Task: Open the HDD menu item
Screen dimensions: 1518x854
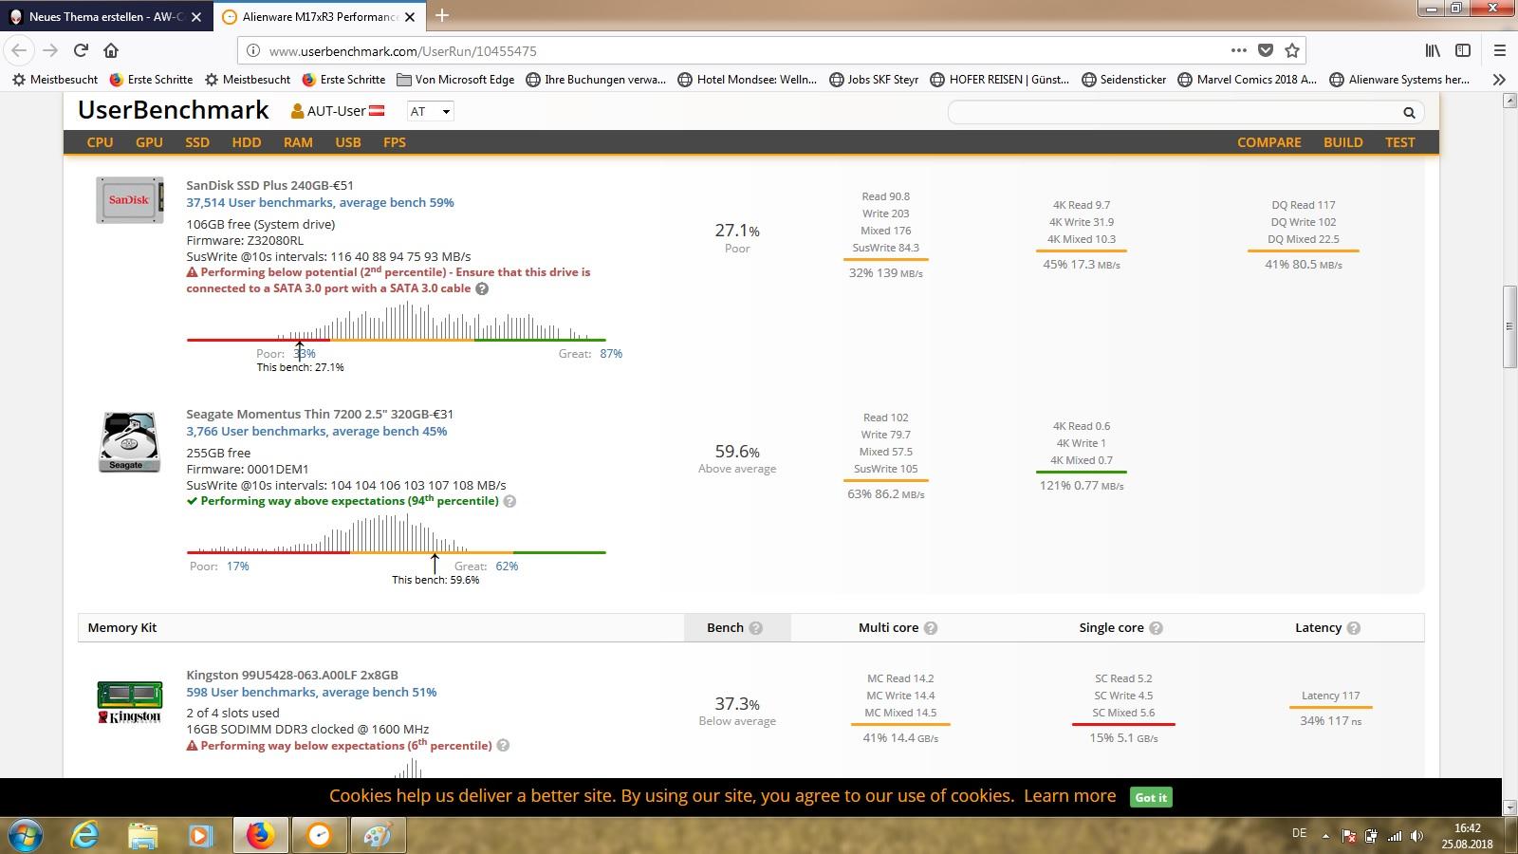Action: click(247, 142)
